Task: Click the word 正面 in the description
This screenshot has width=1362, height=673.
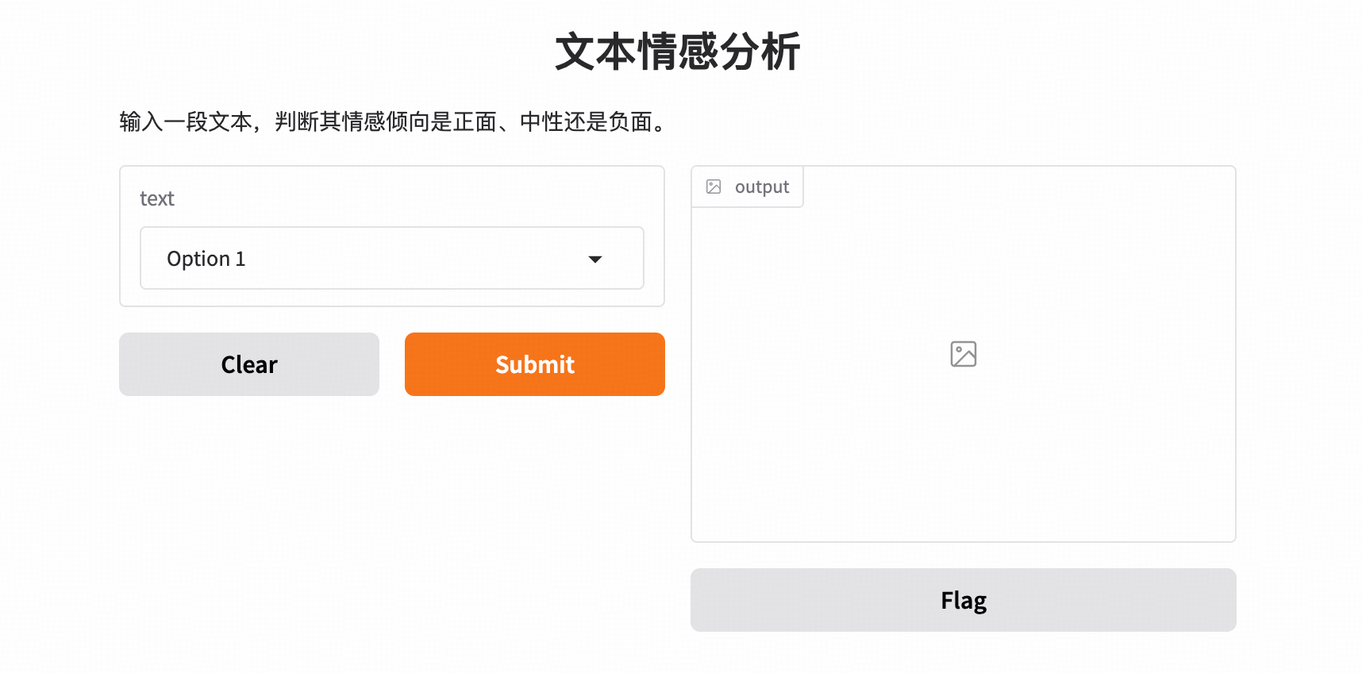Action: click(475, 121)
